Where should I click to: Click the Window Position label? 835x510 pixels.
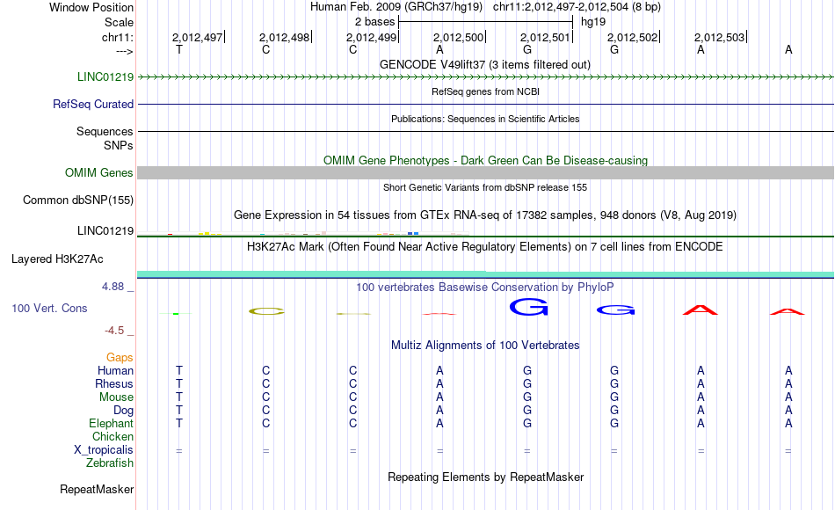pos(91,7)
